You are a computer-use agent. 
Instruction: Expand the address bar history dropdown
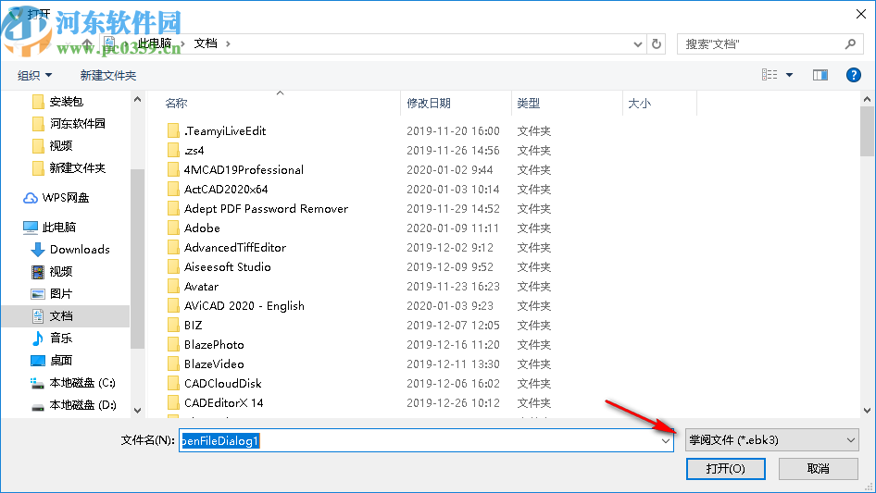(637, 44)
